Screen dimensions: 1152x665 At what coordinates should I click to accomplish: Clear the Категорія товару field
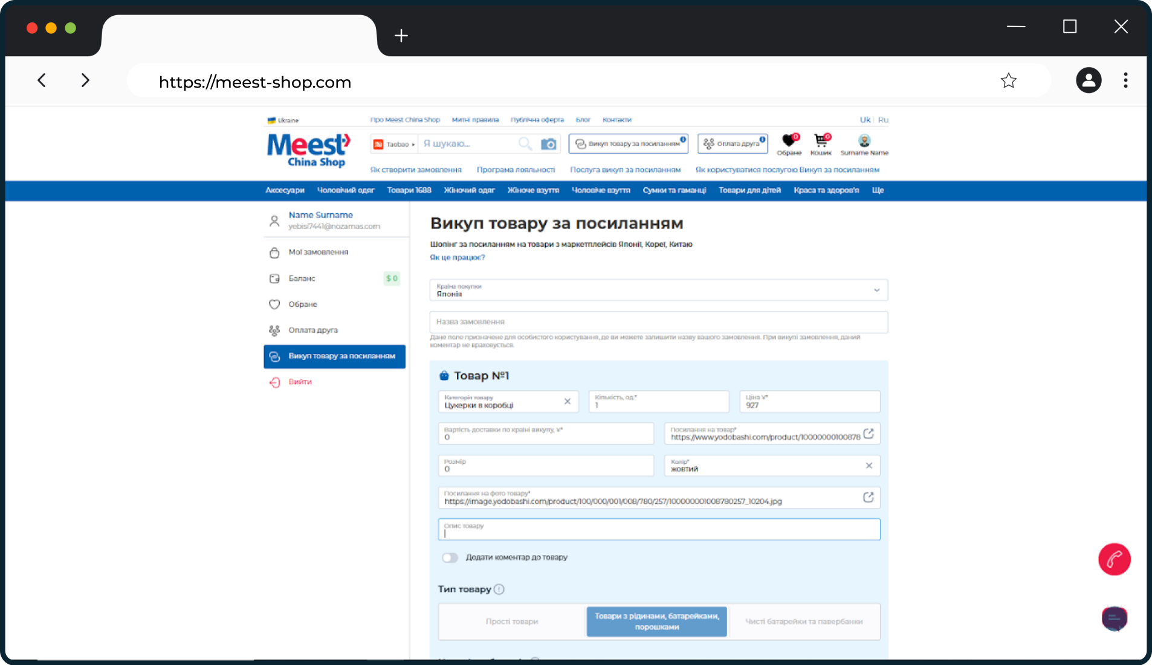pyautogui.click(x=568, y=401)
